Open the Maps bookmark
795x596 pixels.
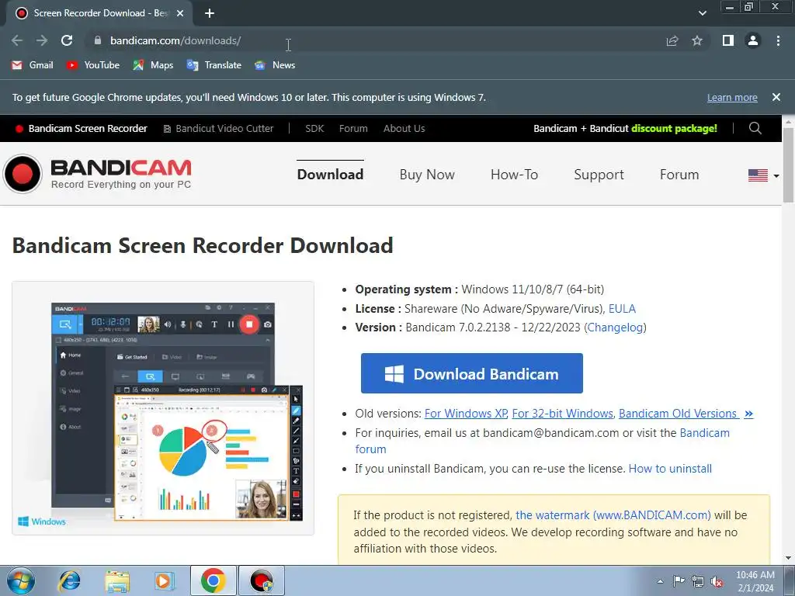point(153,65)
